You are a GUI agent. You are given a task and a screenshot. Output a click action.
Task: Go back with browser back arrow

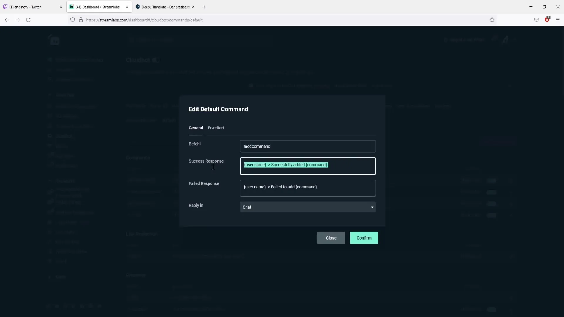tap(7, 20)
